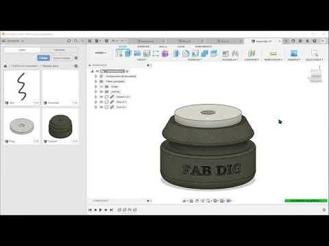Image resolution: width=329 pixels, height=246 pixels.
Task: Expand the comments panel toggle
Action: tap(148, 201)
